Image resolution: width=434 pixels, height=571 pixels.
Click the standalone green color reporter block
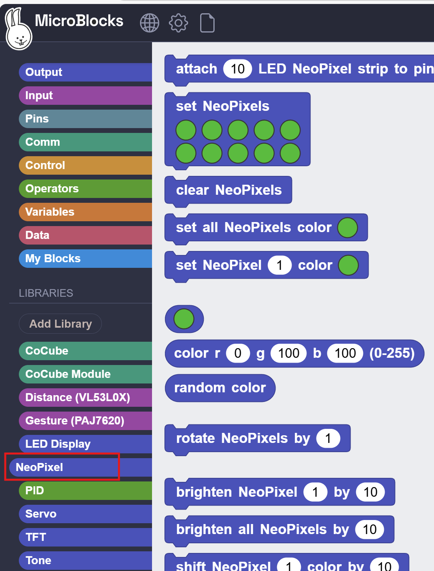[184, 319]
